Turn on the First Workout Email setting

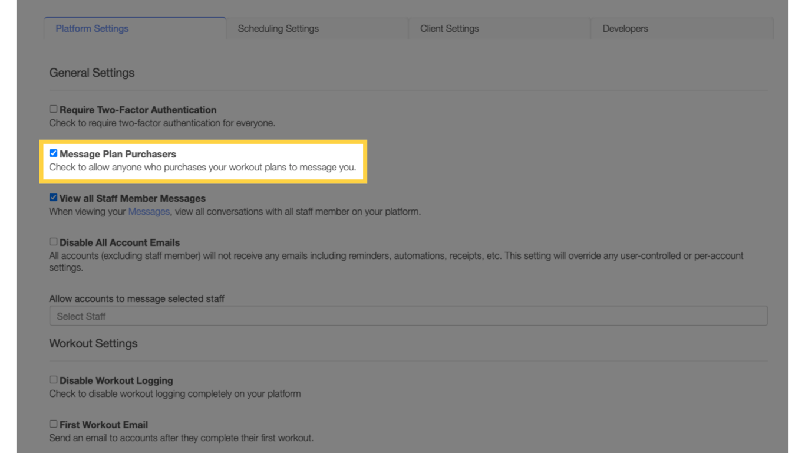coord(53,424)
